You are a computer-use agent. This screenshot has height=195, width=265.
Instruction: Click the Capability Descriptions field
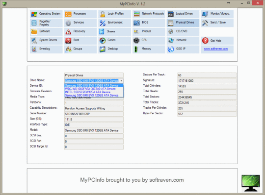point(94,108)
